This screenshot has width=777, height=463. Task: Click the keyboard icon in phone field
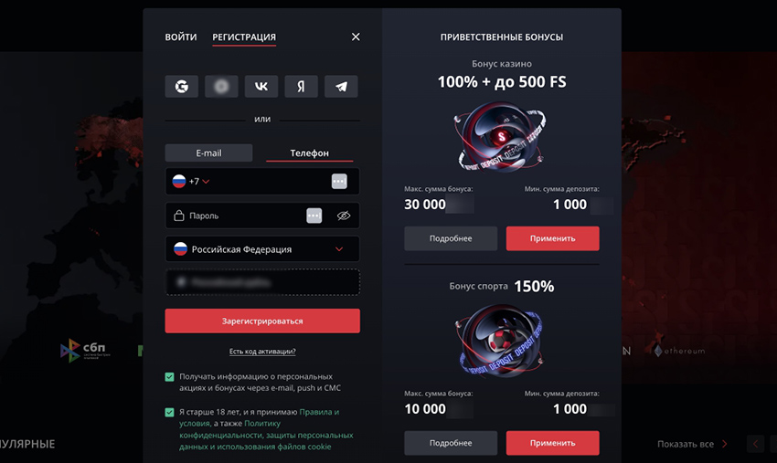[x=339, y=181]
